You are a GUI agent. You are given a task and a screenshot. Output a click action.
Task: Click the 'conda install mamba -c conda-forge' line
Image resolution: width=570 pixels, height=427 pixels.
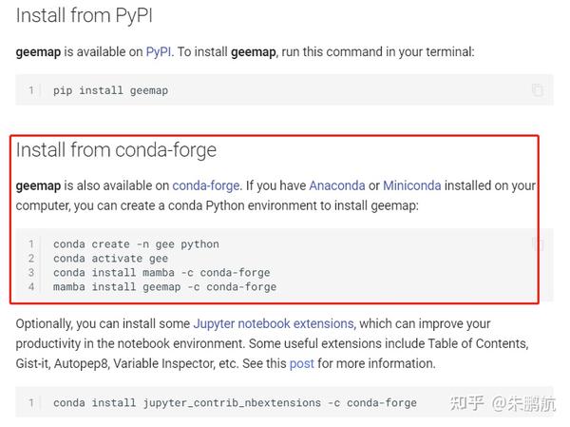(x=161, y=273)
